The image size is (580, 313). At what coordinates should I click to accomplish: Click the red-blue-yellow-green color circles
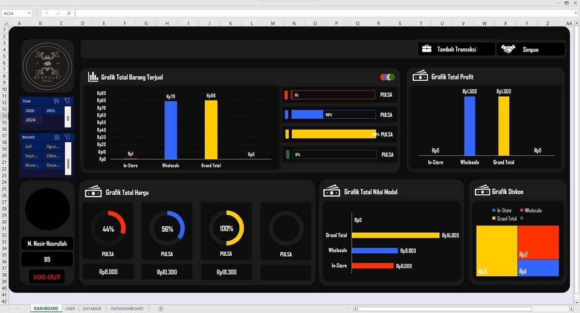point(387,77)
